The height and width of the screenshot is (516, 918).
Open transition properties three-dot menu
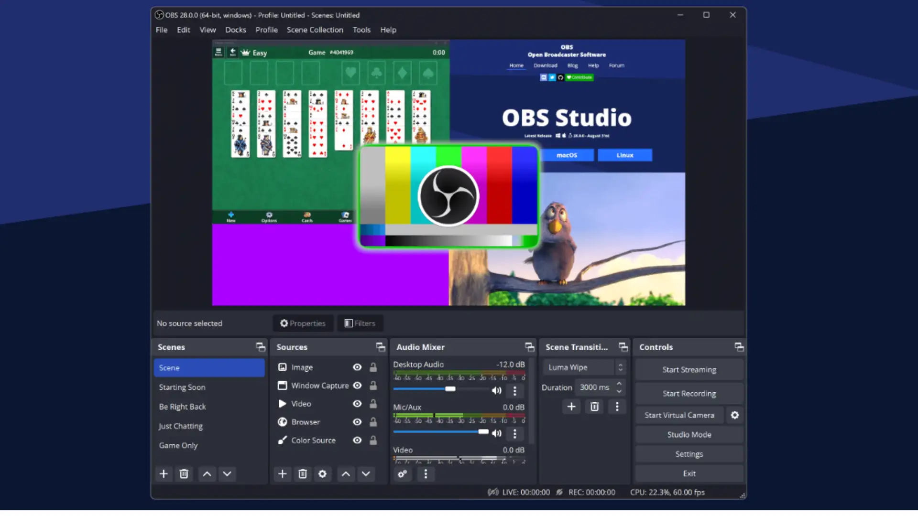(x=617, y=407)
